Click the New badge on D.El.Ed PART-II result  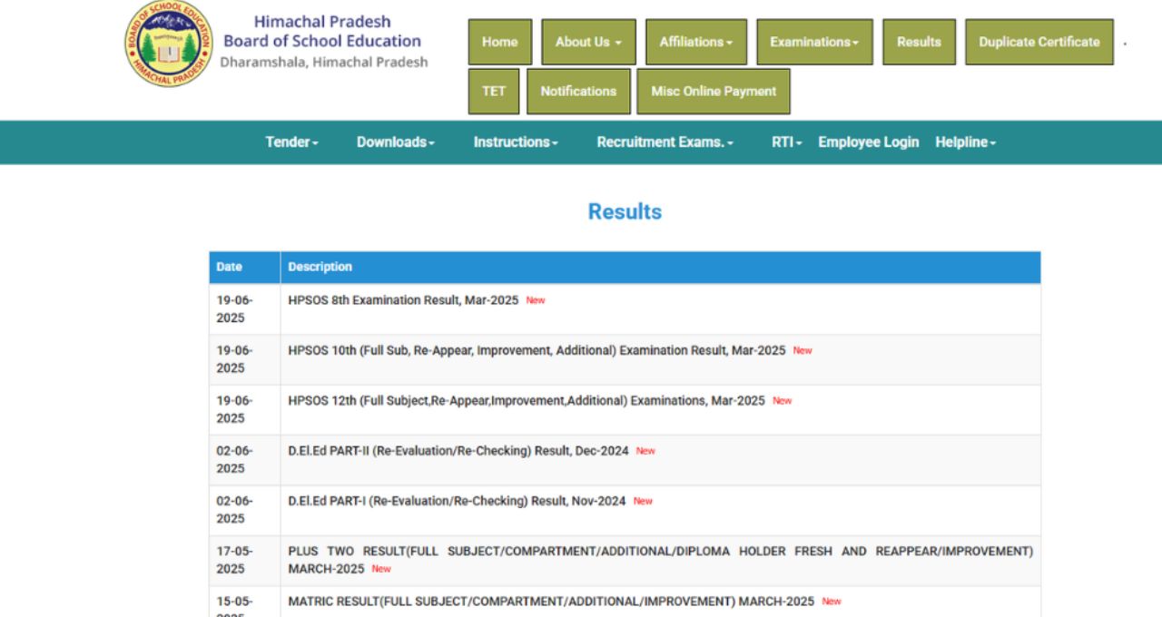click(645, 450)
